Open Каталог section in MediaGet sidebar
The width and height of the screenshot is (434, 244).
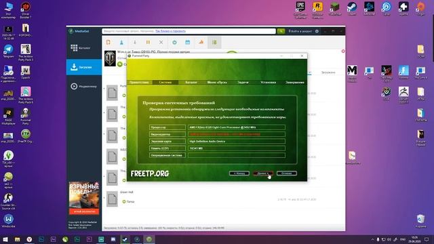pyautogui.click(x=84, y=48)
